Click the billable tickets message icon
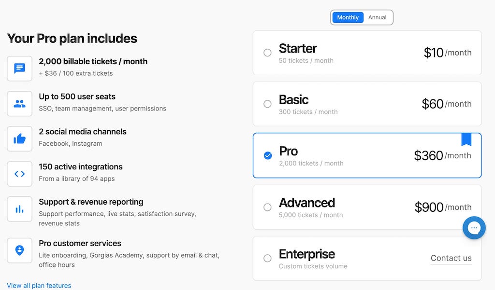495x290 pixels. 19,69
